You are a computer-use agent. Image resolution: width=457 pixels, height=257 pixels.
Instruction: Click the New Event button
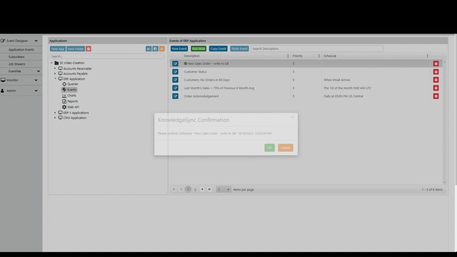coord(179,49)
